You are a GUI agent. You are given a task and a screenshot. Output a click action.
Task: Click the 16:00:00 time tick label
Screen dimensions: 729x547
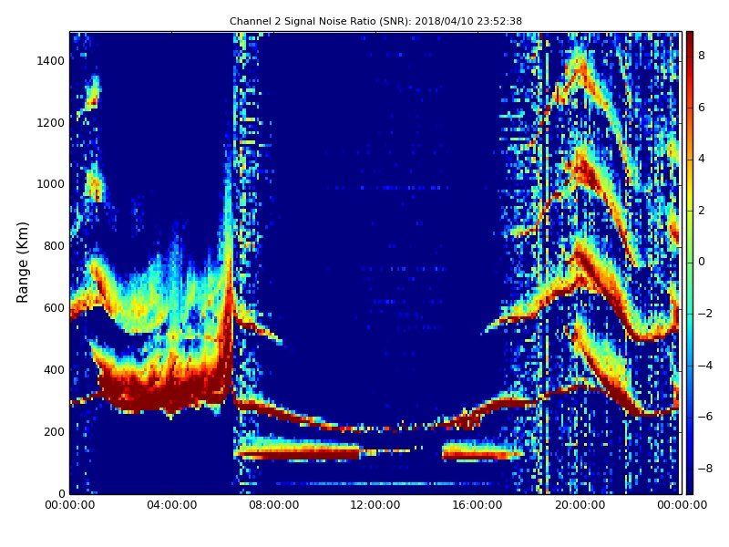tap(477, 505)
